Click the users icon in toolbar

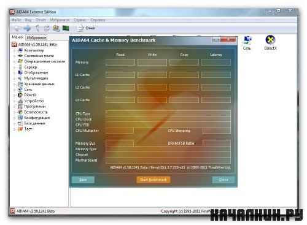[x=56, y=28]
